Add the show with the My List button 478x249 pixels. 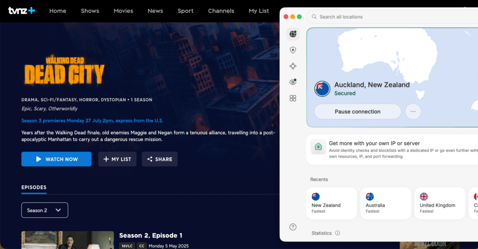tap(117, 159)
